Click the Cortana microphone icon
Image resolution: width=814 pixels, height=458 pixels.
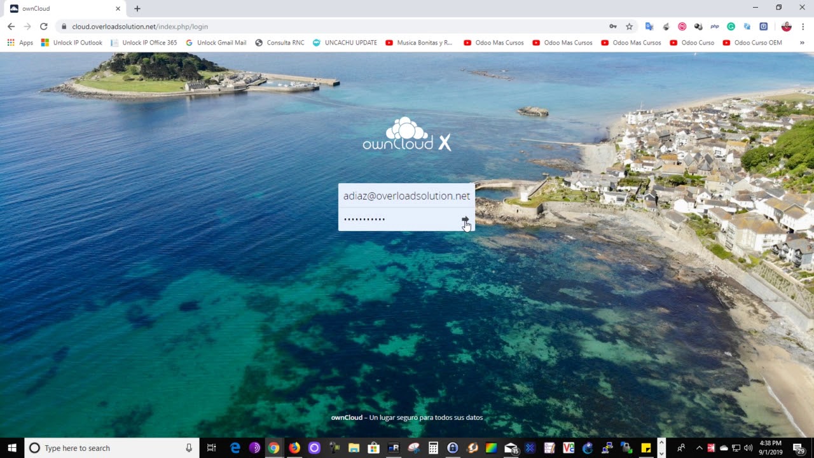189,448
